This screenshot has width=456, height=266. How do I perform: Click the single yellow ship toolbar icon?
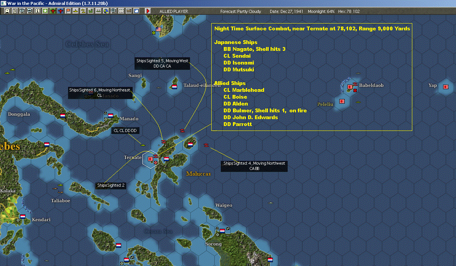76,11
